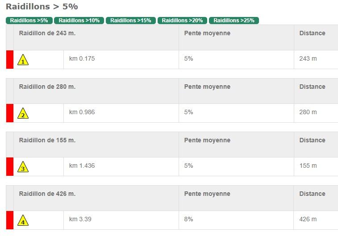338x236 pixels.
Task: Select the Raidillons >10% filter
Action: [x=79, y=21]
